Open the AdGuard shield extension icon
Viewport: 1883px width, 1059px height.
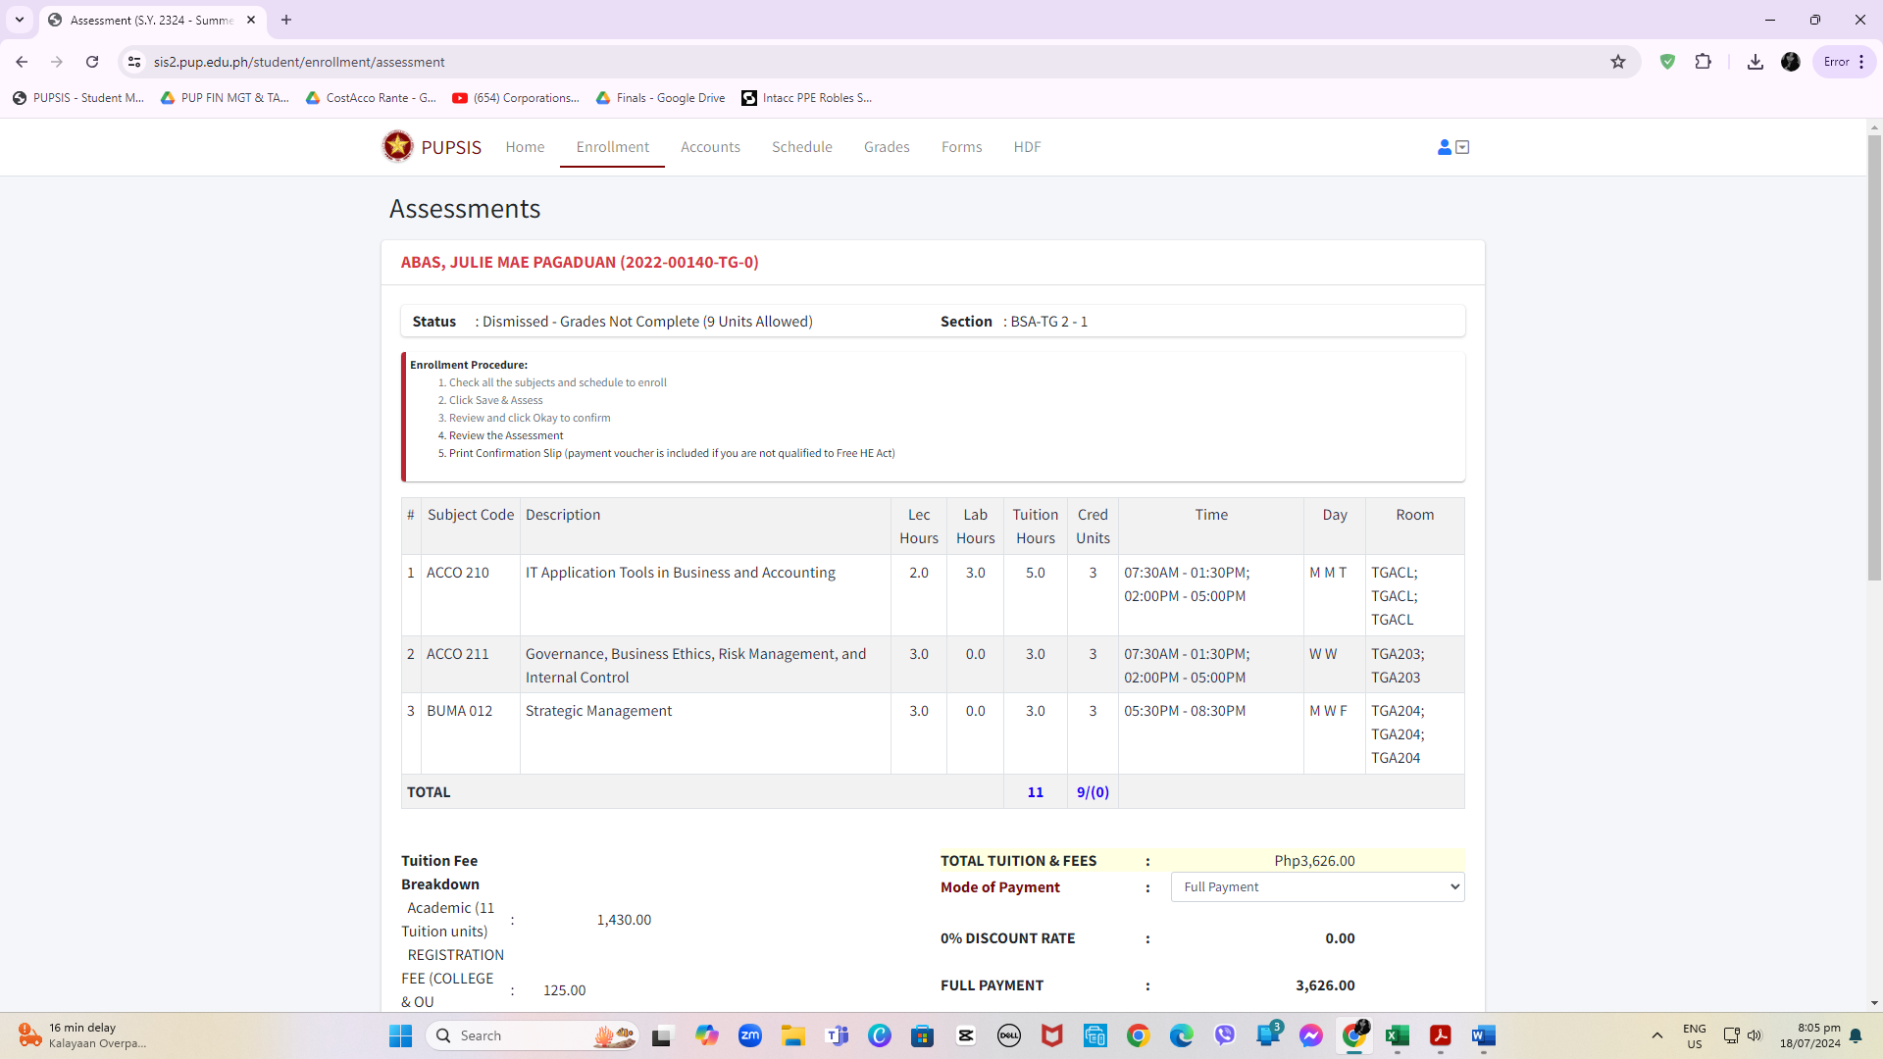point(1668,62)
